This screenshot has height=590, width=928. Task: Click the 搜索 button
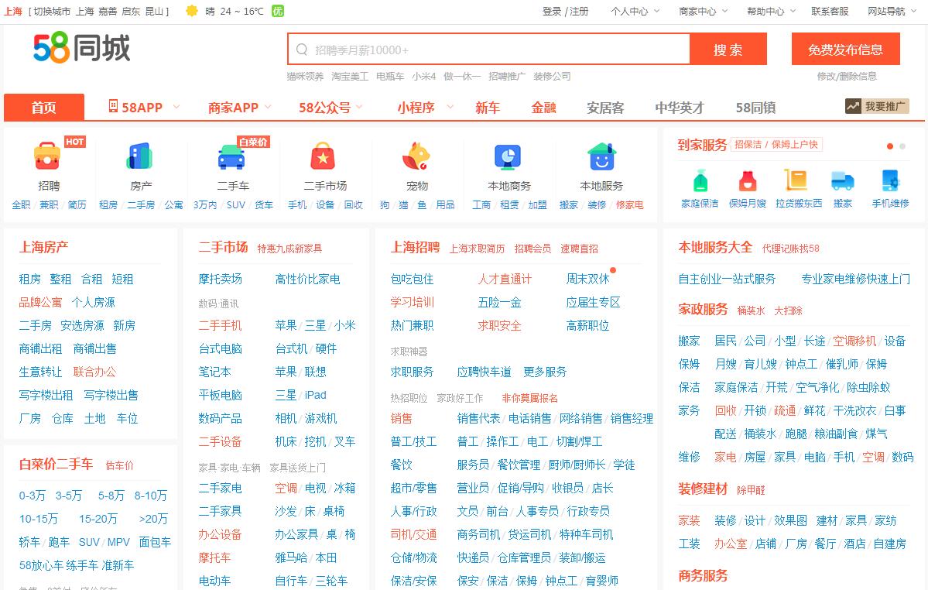click(728, 50)
